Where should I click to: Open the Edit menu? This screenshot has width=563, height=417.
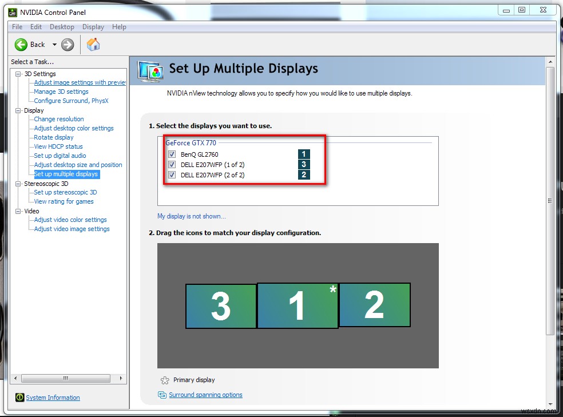pos(36,27)
